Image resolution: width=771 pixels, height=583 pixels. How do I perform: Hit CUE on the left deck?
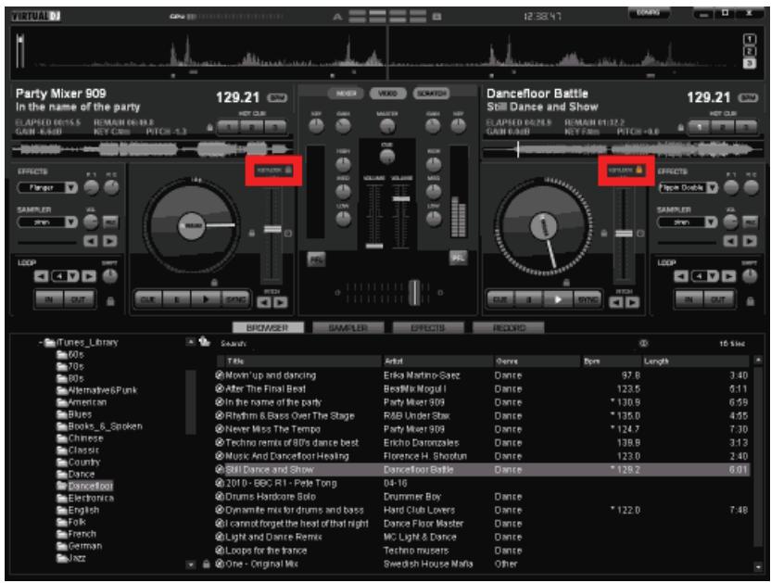click(148, 299)
